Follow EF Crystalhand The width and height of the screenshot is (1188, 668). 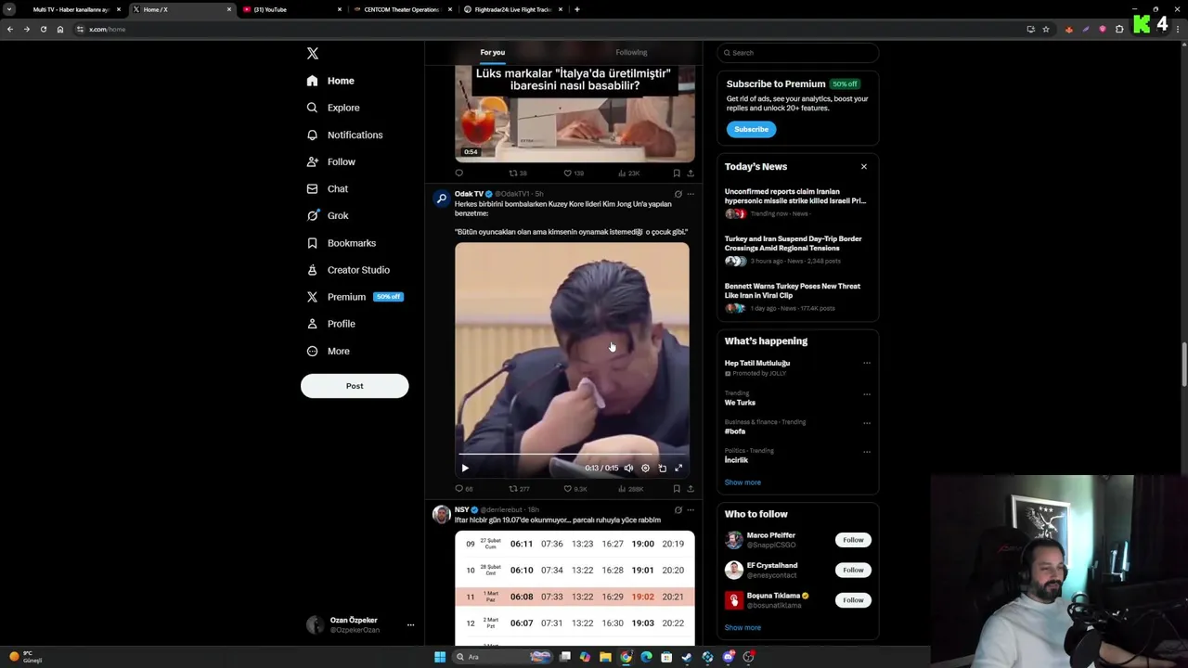(853, 570)
